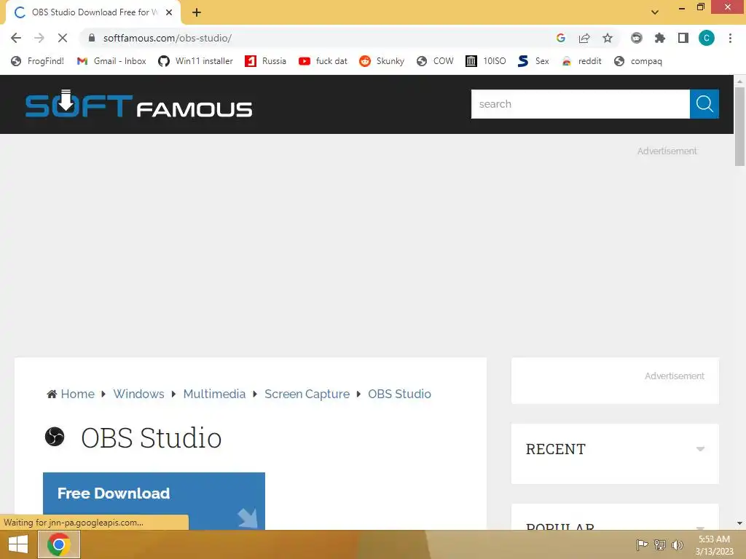Image resolution: width=746 pixels, height=559 pixels.
Task: Focus the site search field
Action: pos(581,104)
